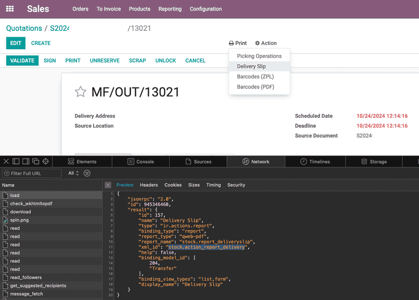419x300 pixels.
Task: Close the web inspector with X icon
Action: pyautogui.click(x=6, y=161)
